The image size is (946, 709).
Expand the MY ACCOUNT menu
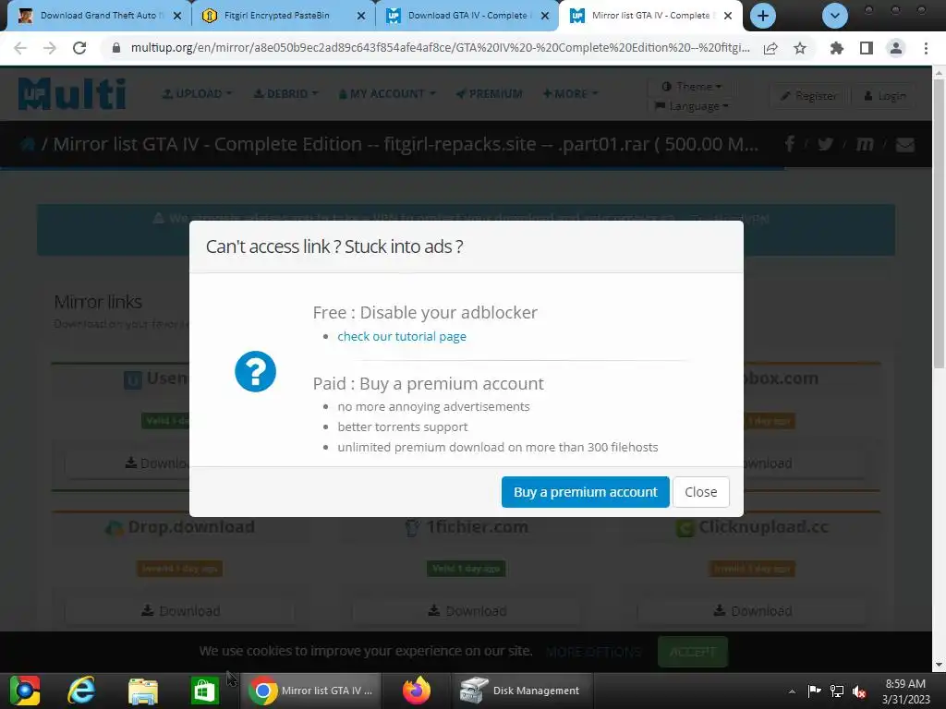tap(387, 93)
